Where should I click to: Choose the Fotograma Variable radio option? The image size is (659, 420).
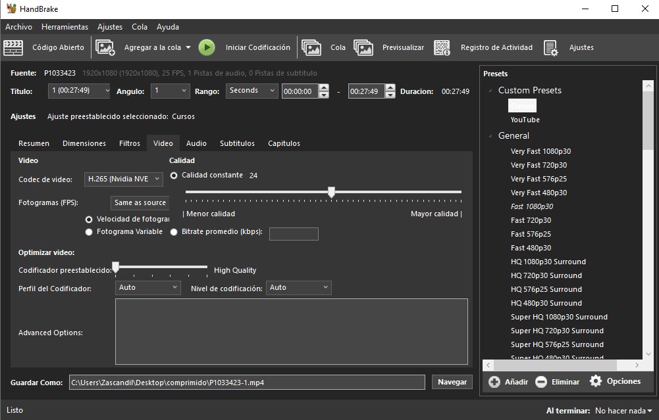click(89, 231)
